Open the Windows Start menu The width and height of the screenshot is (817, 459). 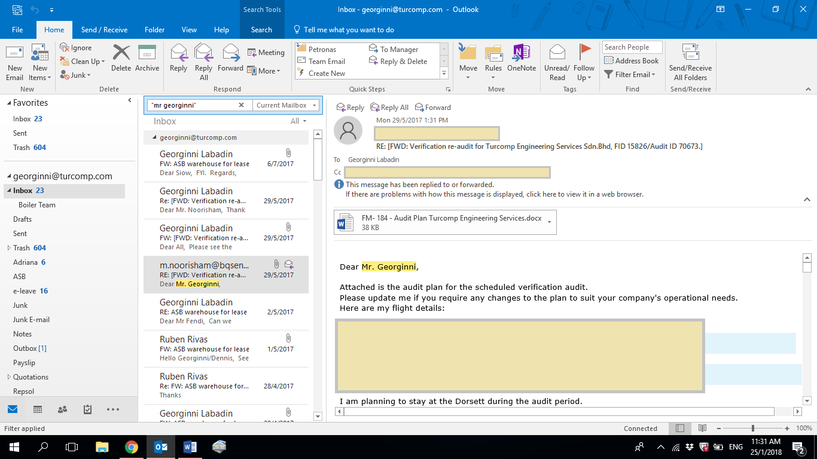click(x=13, y=446)
